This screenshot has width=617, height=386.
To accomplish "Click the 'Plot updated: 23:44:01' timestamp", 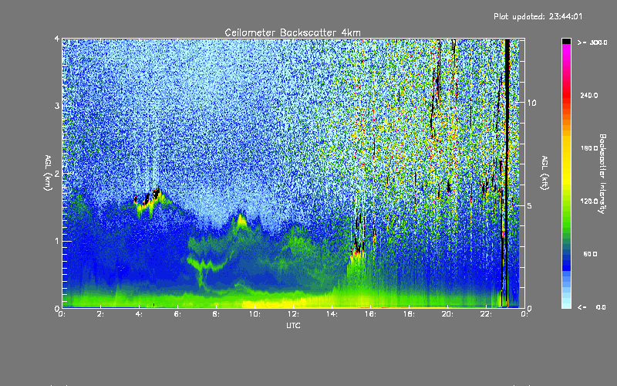I will pyautogui.click(x=538, y=16).
